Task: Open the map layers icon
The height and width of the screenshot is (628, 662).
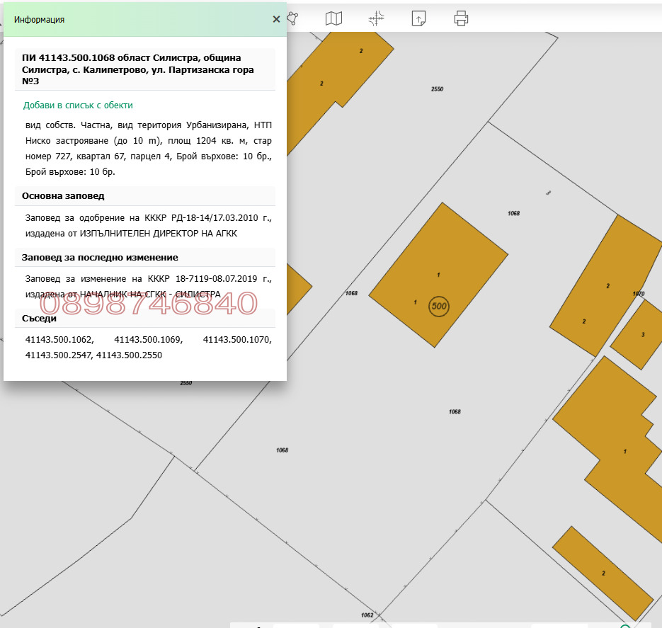Action: coord(333,18)
